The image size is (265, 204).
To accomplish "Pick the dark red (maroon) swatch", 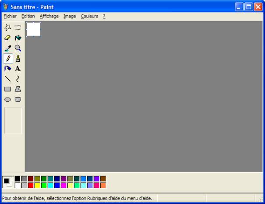I will pyautogui.click(x=31, y=179).
